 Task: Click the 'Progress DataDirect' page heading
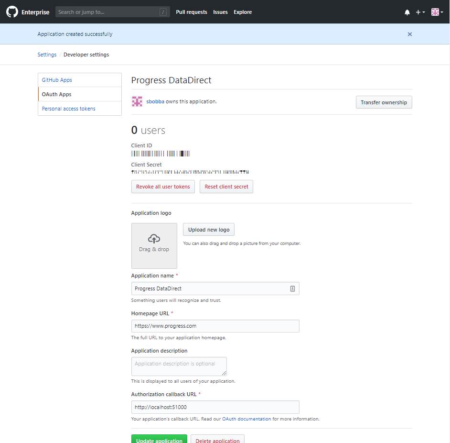coord(171,80)
